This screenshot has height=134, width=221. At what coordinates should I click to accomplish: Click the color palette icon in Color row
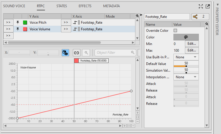[186, 37]
